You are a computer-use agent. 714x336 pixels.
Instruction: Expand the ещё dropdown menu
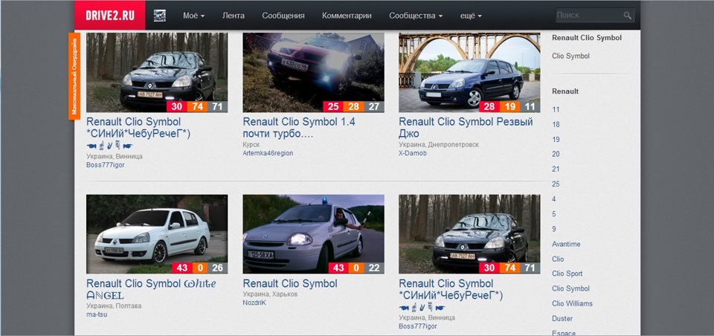(471, 16)
